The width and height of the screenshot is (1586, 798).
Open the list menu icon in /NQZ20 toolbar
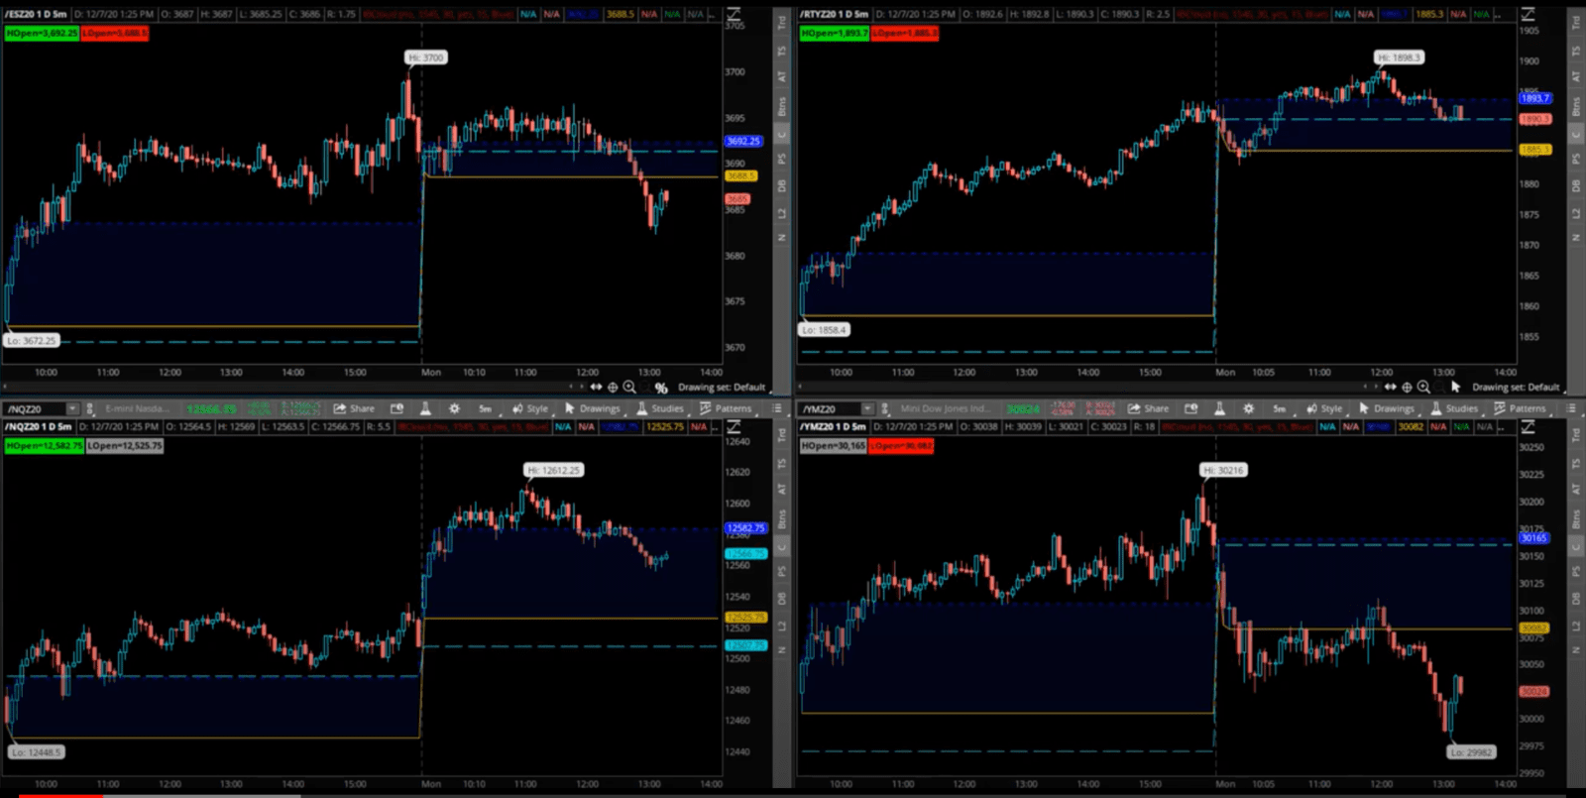tap(777, 408)
